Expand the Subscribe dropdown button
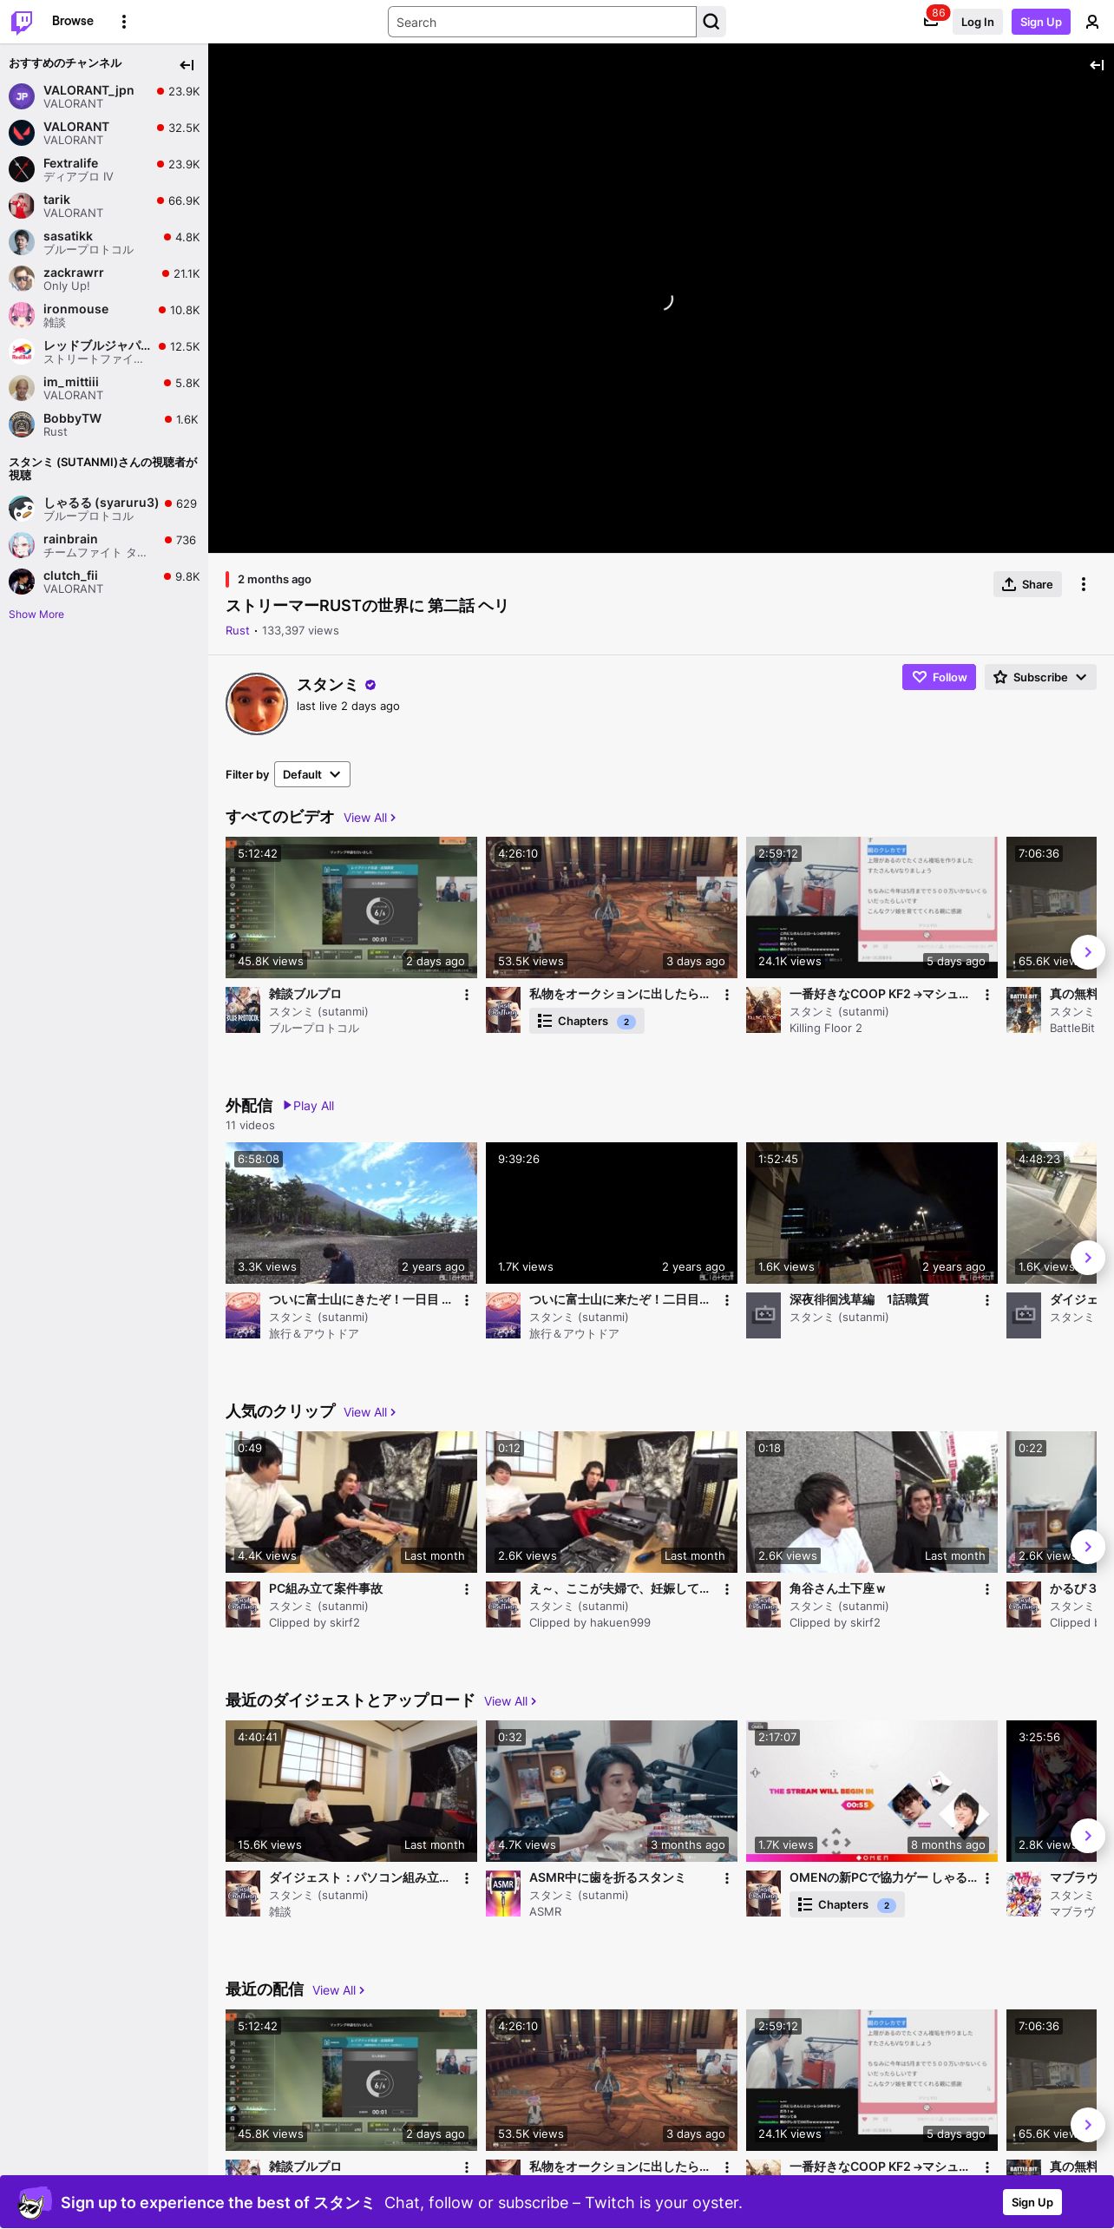The width and height of the screenshot is (1114, 2229). 1040,677
